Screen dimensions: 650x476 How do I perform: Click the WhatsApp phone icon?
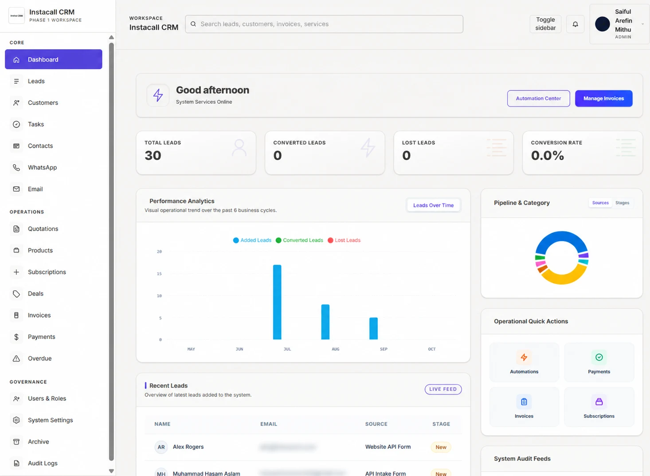(x=16, y=168)
